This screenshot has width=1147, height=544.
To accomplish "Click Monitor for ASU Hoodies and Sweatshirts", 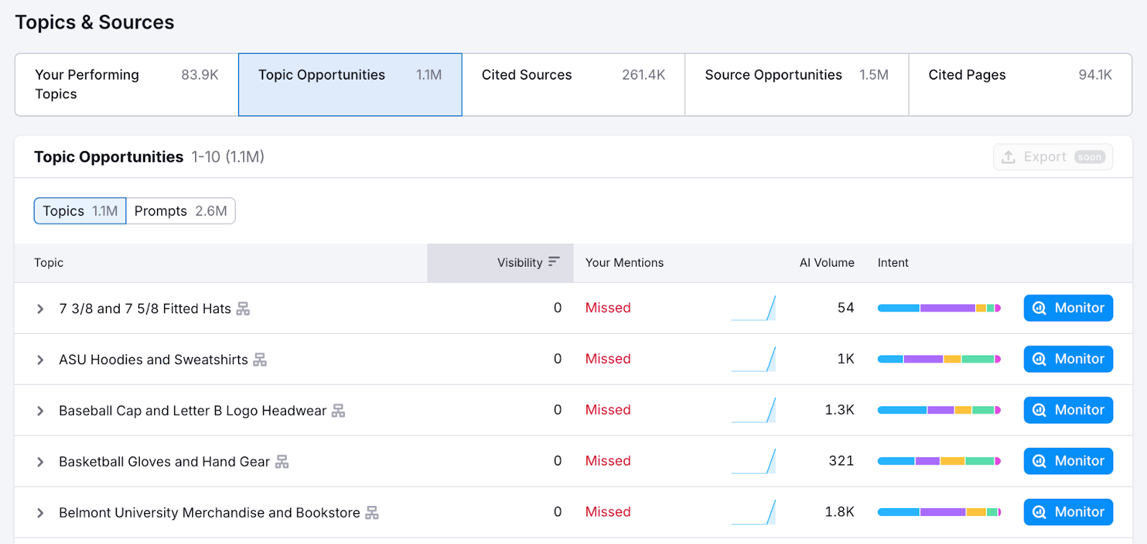I will [x=1067, y=359].
